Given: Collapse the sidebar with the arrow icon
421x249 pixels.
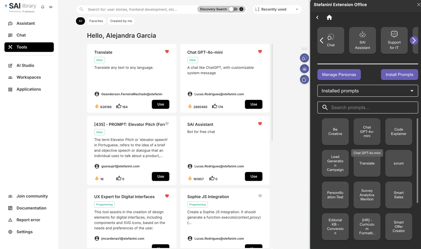Looking at the screenshot, I should point(51,7).
